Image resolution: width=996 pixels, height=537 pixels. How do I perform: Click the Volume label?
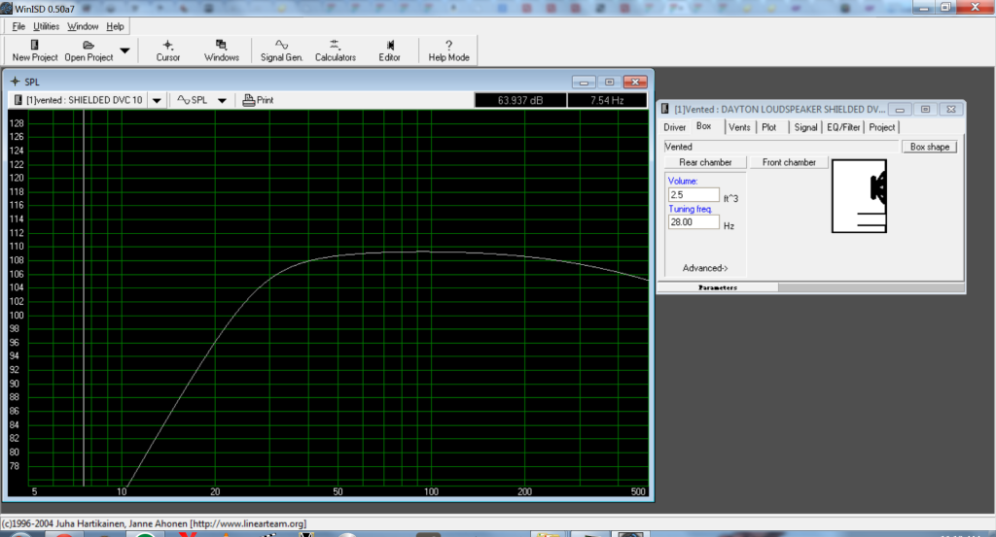(682, 181)
